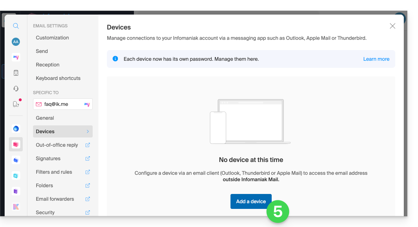Open Folders settings

[x=44, y=185]
